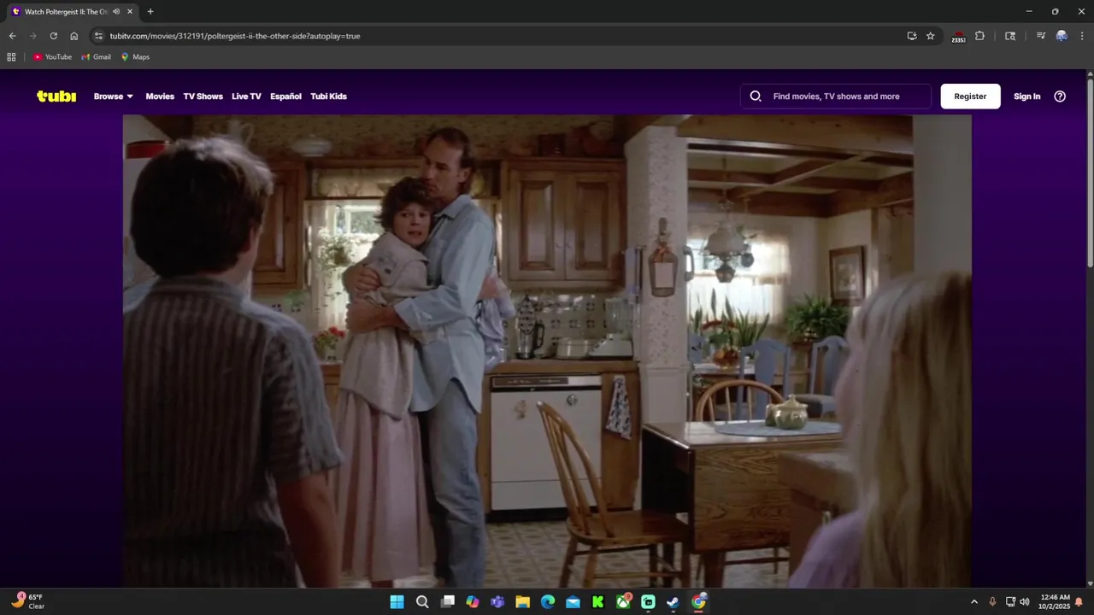Launch Copilot from the taskbar

coord(473,602)
